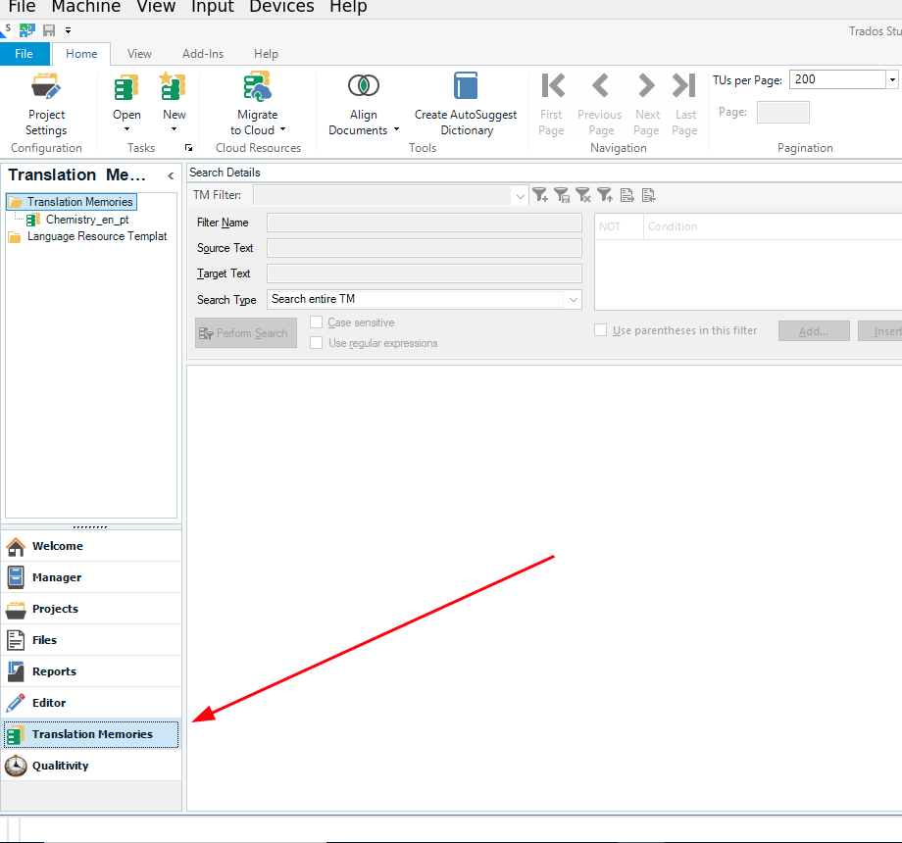Click the Target Text input field
The image size is (902, 843).
tap(424, 273)
